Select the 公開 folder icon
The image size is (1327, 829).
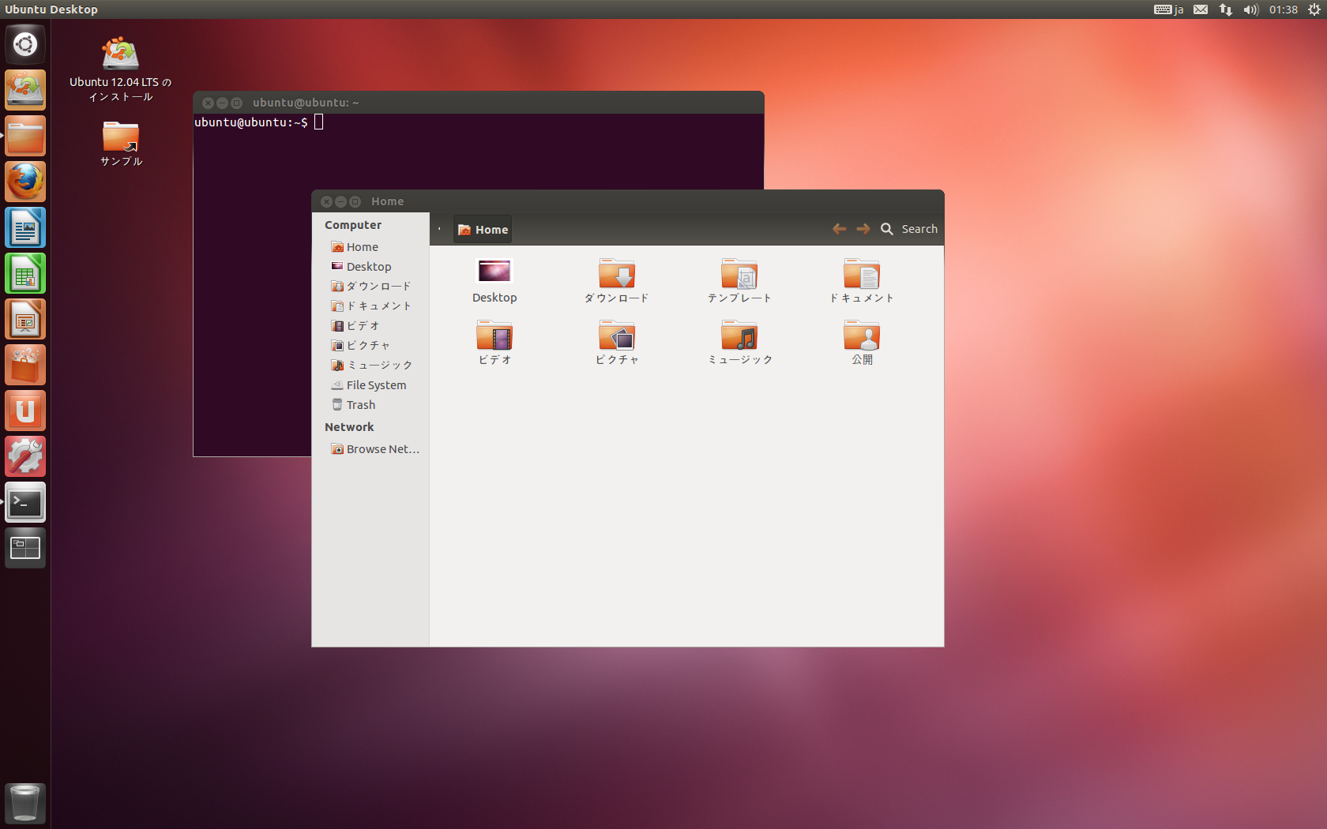pyautogui.click(x=862, y=342)
